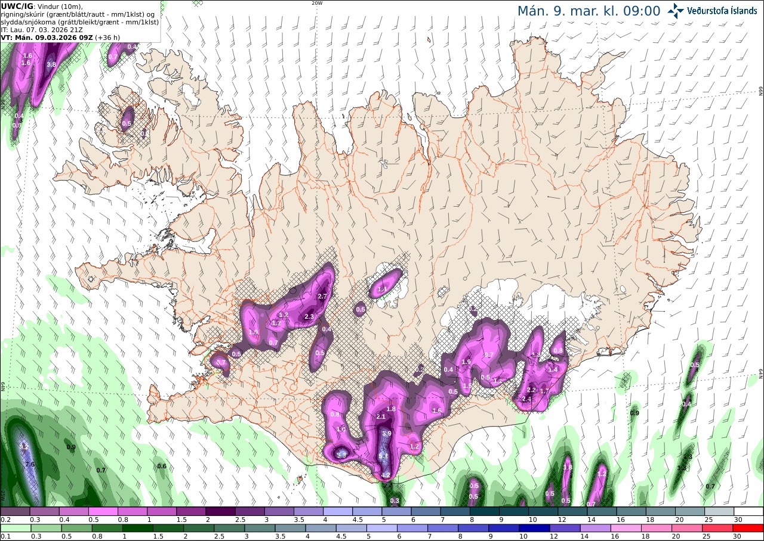This screenshot has height=541, width=764.
Task: Click the 'Veðurstofa Íslands' logo text
Action: click(722, 11)
